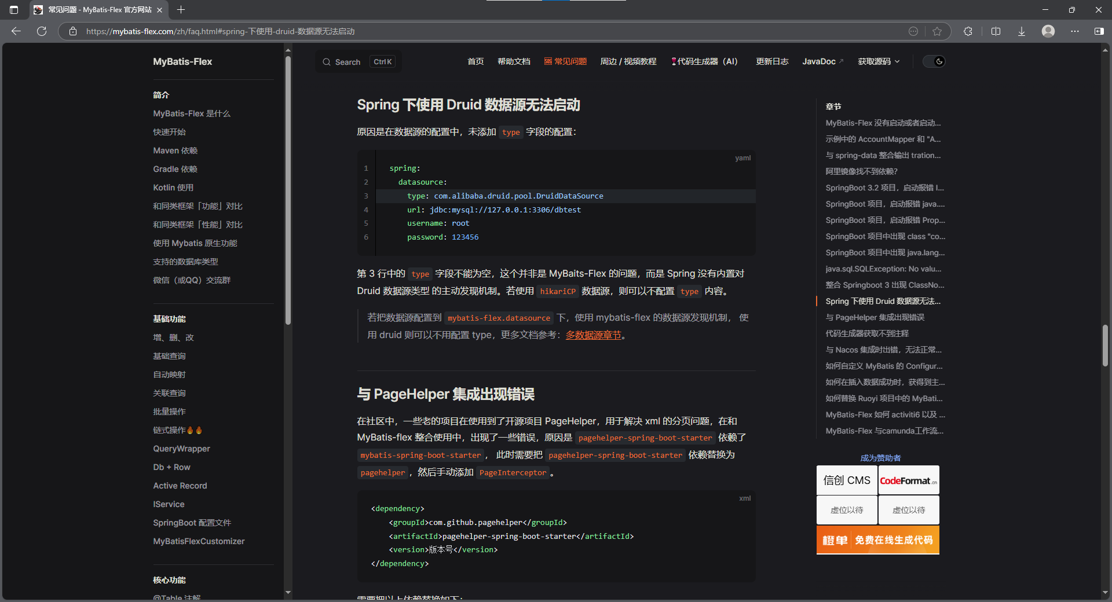Image resolution: width=1112 pixels, height=602 pixels.
Task: Open 周边 / 视频教程 navigation item
Action: tap(628, 61)
